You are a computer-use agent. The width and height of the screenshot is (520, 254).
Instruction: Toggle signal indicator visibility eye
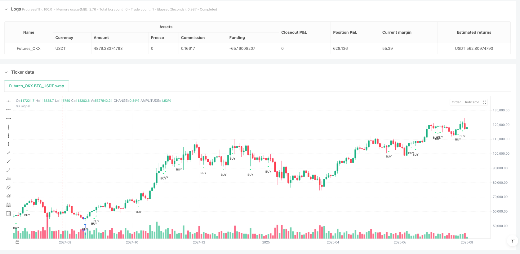pos(18,106)
